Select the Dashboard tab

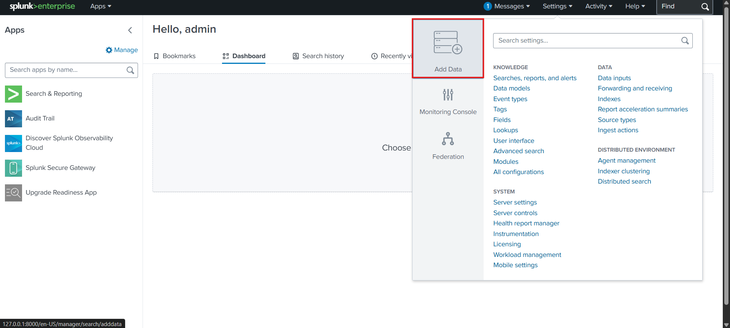point(244,56)
